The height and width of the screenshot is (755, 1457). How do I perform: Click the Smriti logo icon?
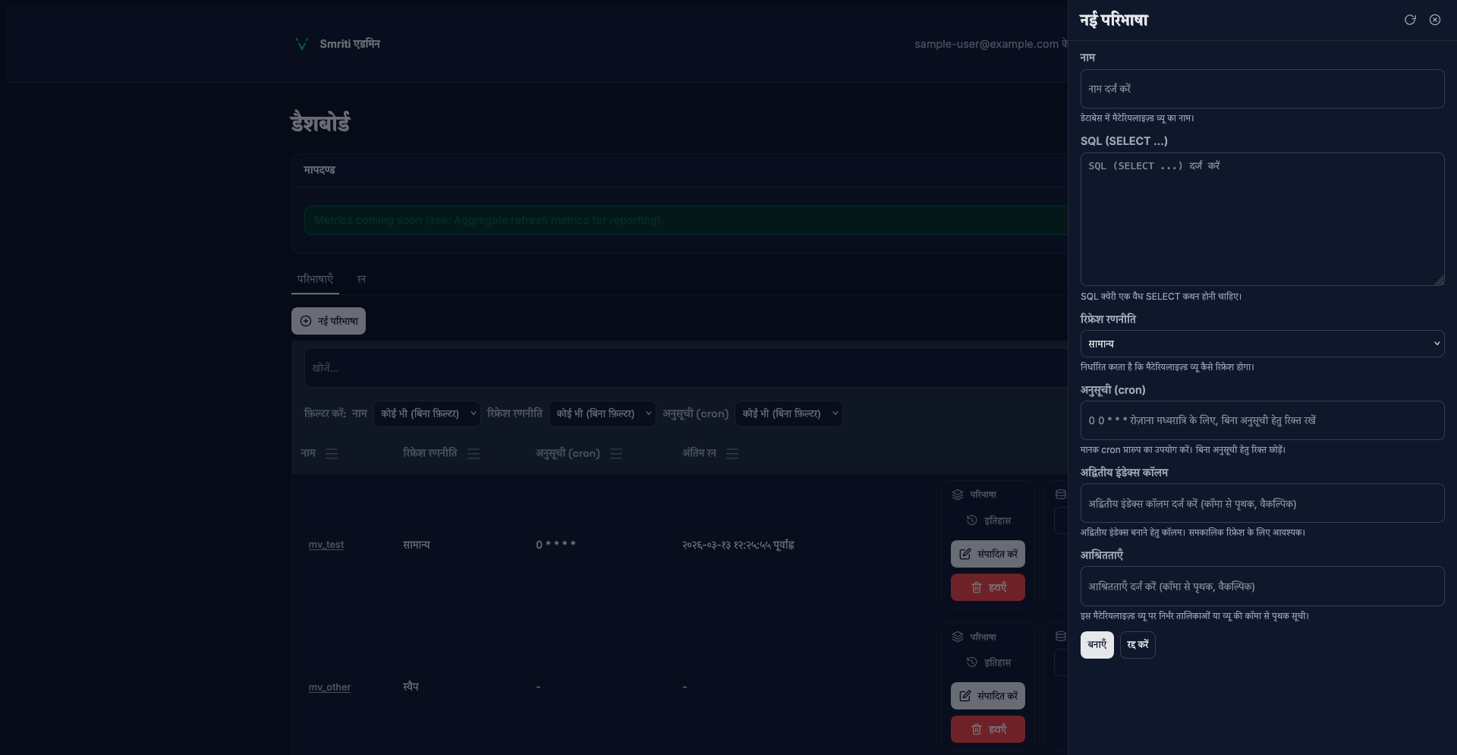[302, 44]
